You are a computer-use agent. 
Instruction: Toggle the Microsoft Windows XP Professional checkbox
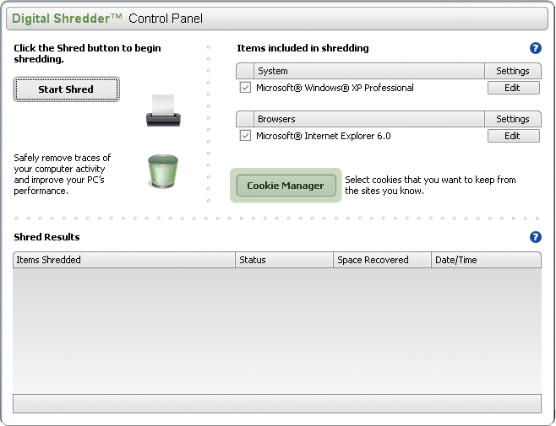(x=245, y=88)
